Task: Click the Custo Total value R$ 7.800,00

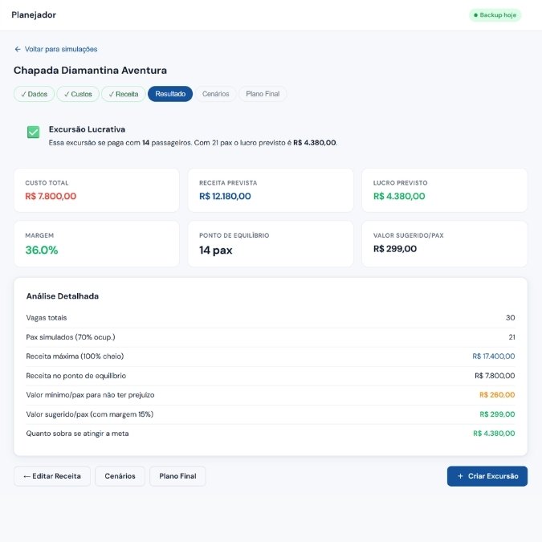Action: (x=51, y=196)
